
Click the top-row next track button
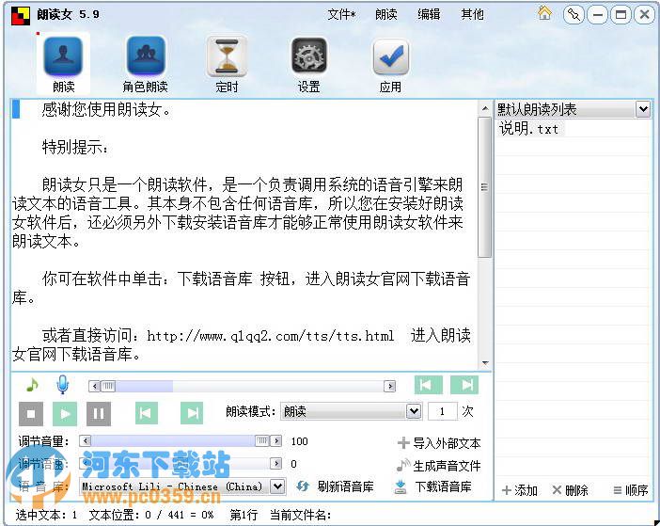[464, 385]
